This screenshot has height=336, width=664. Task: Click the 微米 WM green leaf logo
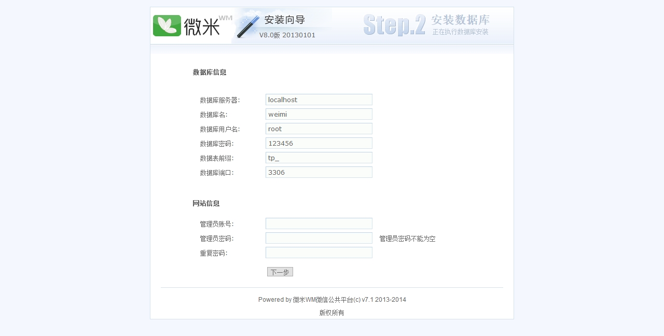coord(167,25)
